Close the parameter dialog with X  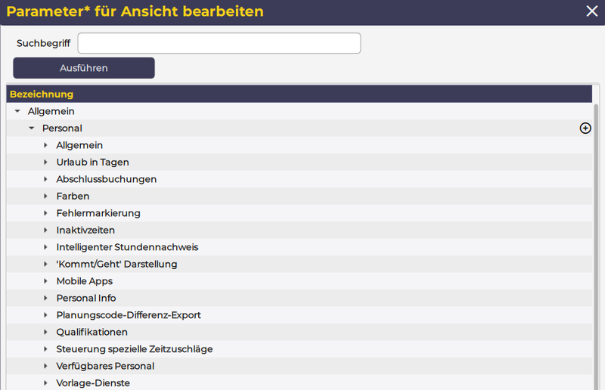tap(592, 11)
